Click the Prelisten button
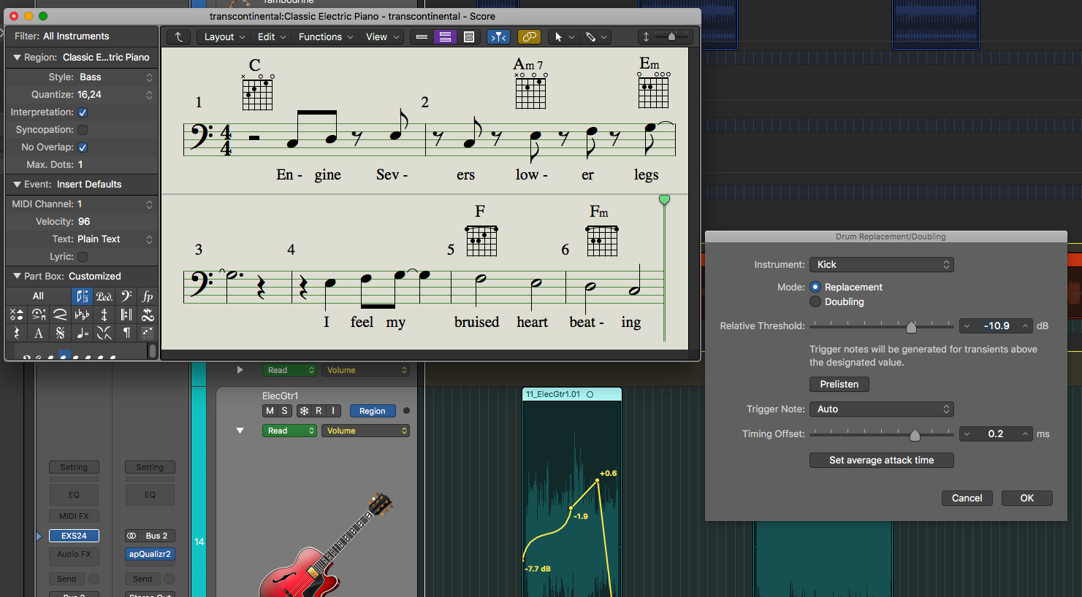Image resolution: width=1082 pixels, height=597 pixels. 839,385
